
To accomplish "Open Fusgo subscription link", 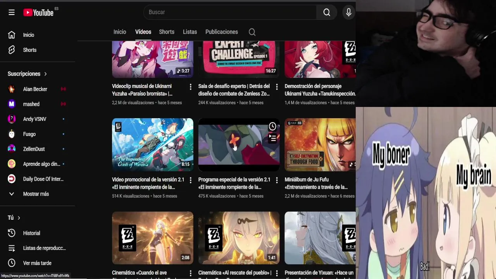I will (x=29, y=134).
